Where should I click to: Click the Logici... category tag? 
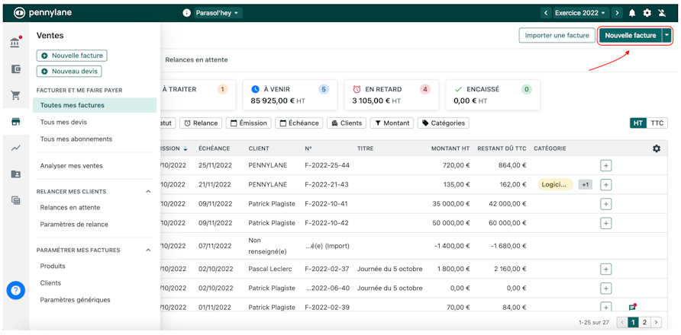[556, 184]
